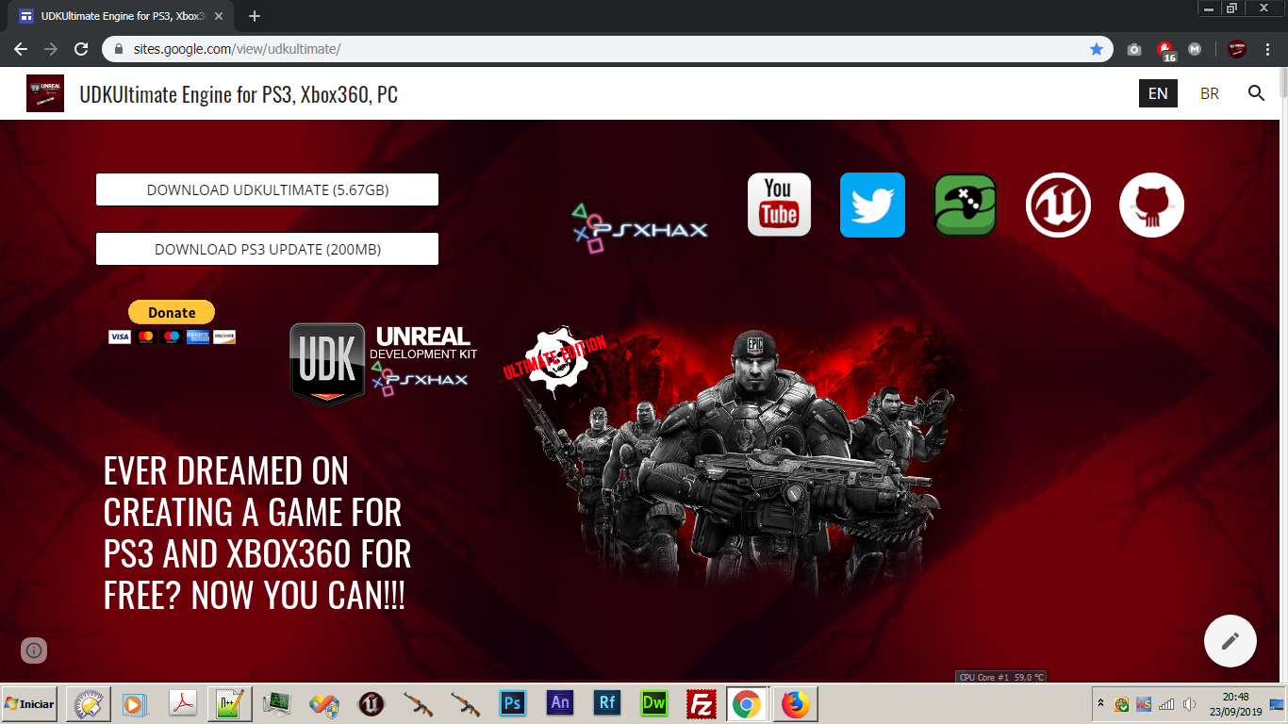The height and width of the screenshot is (724, 1288).
Task: Click the green game controller icon
Action: point(965,205)
